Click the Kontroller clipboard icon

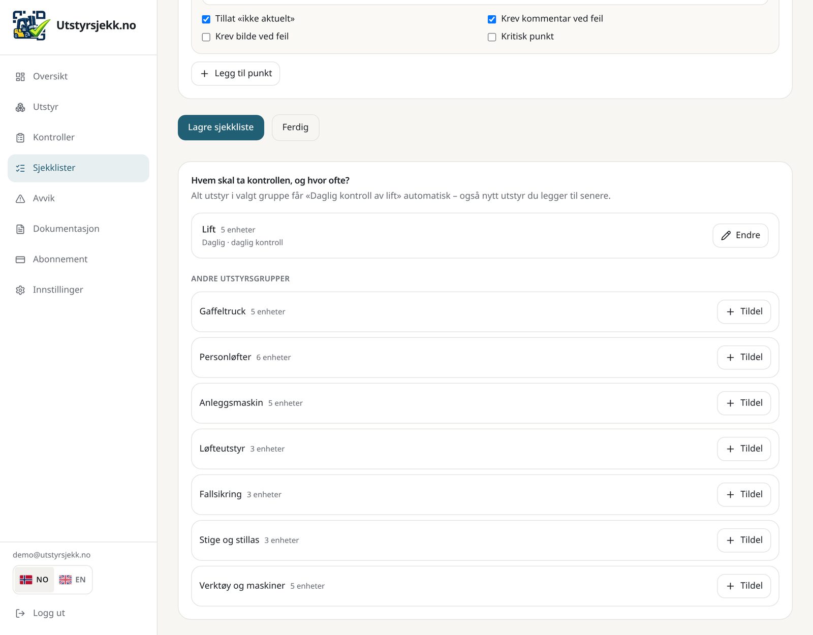(x=20, y=138)
